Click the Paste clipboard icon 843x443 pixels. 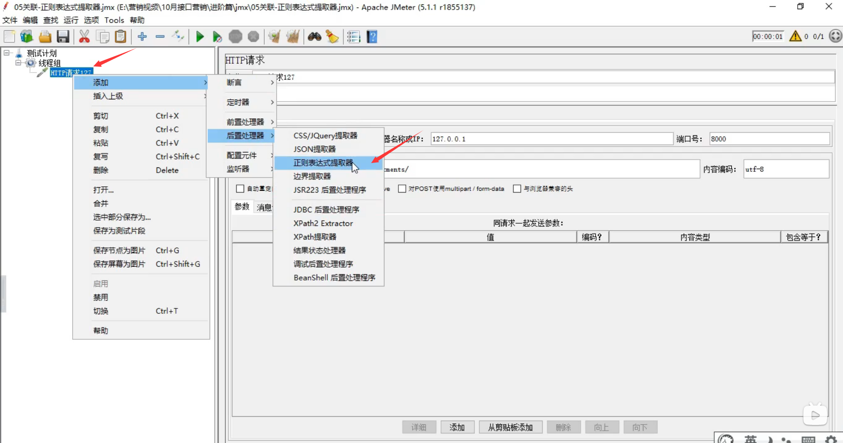point(120,36)
